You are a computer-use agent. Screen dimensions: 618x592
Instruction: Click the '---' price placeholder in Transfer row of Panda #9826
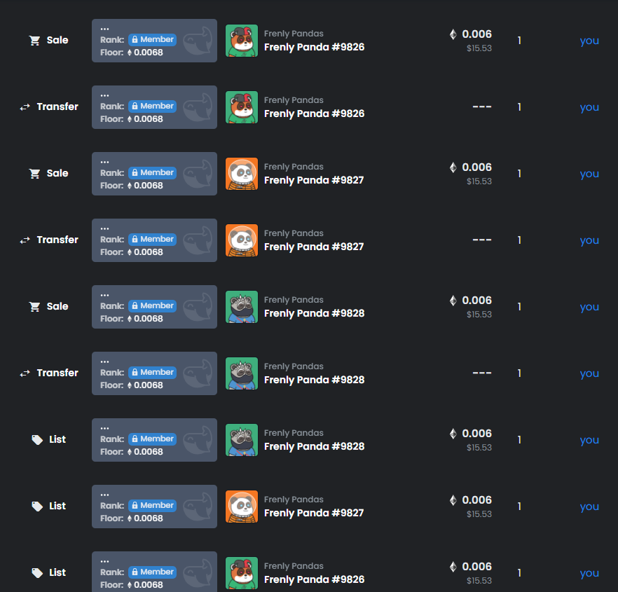(482, 106)
